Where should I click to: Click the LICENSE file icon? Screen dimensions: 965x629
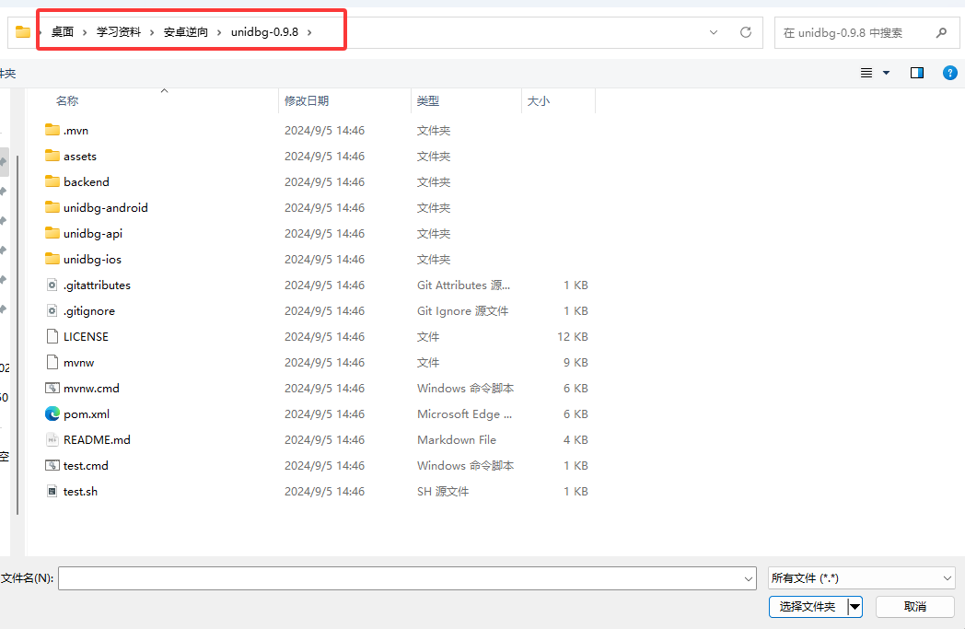52,337
